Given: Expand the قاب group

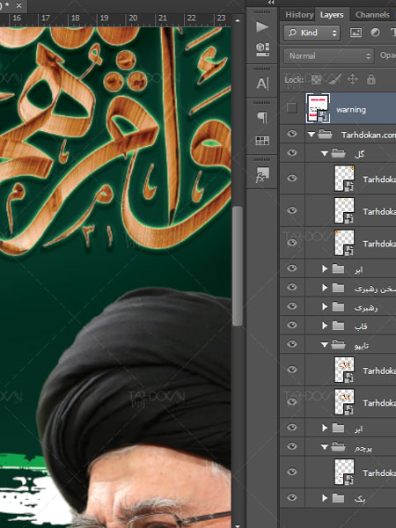Looking at the screenshot, I should click(x=325, y=326).
